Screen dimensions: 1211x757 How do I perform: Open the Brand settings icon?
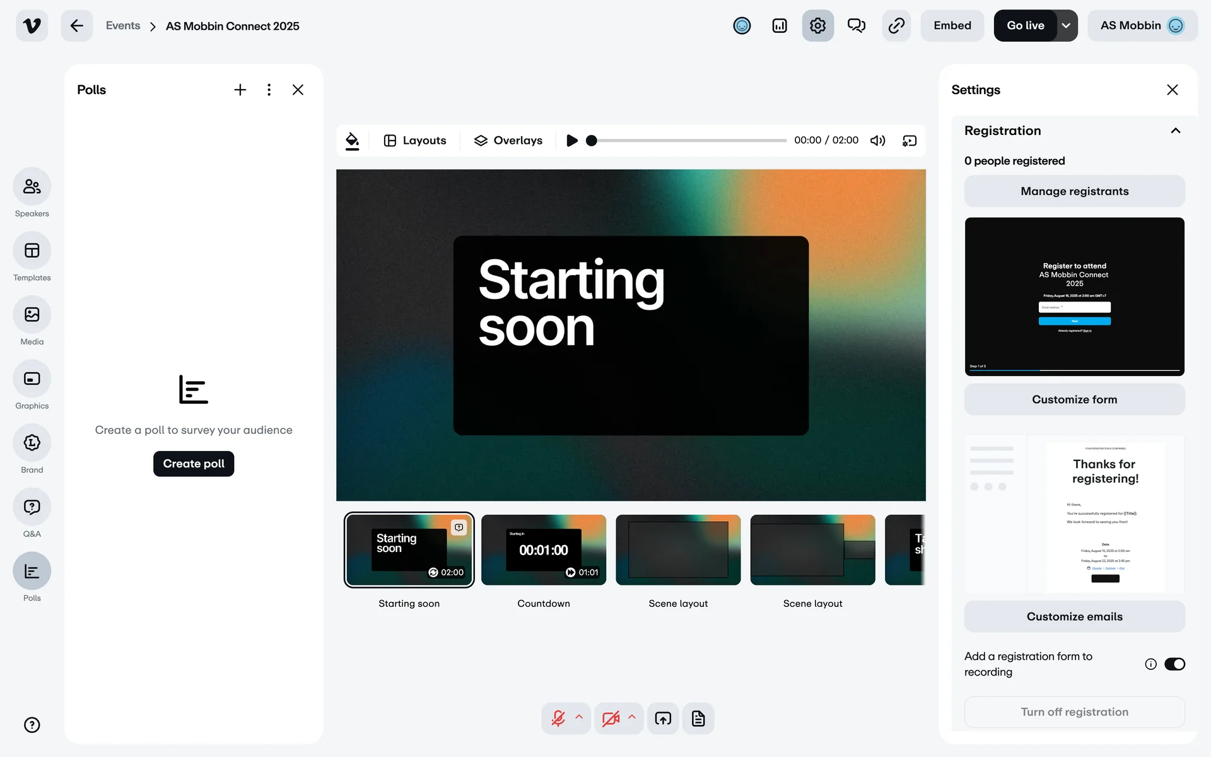32,443
